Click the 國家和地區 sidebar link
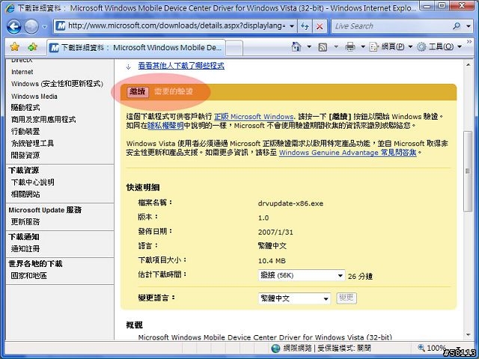The height and width of the screenshot is (359, 479). coord(29,276)
